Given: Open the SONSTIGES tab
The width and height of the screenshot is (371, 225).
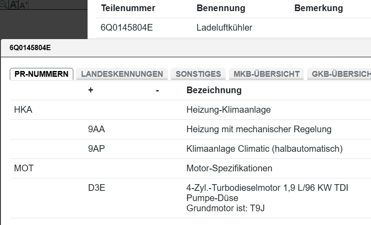Looking at the screenshot, I should (198, 74).
